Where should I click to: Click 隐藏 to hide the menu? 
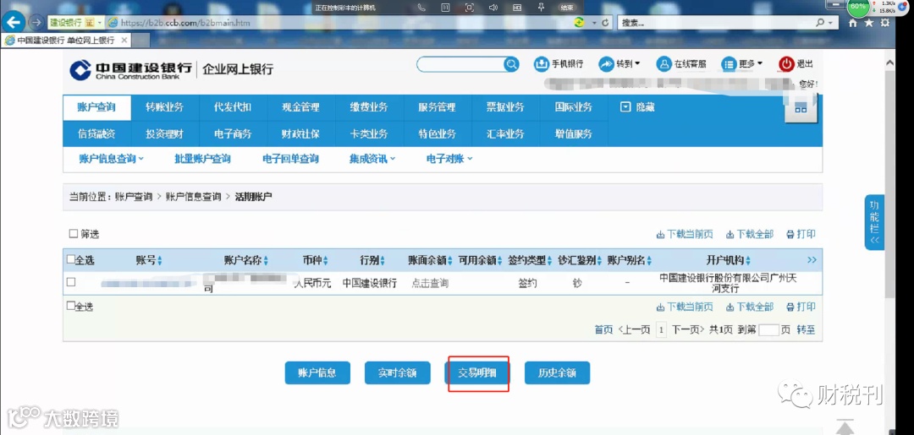(638, 107)
